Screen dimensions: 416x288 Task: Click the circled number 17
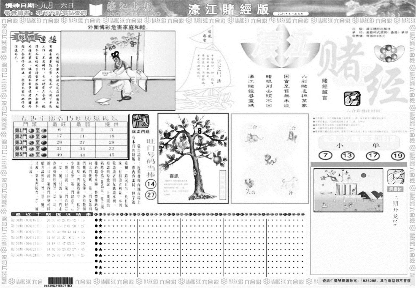pos(372,156)
